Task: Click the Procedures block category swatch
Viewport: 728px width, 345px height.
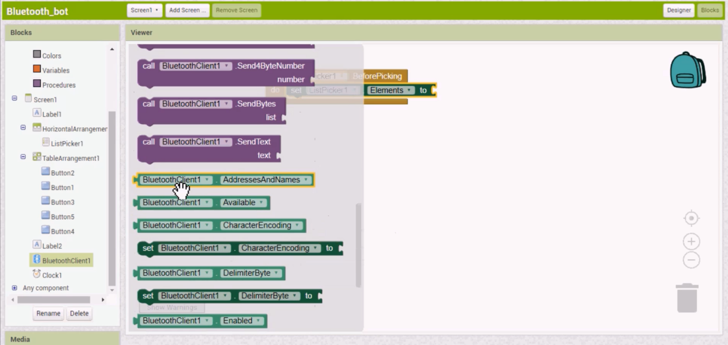Action: pos(37,84)
